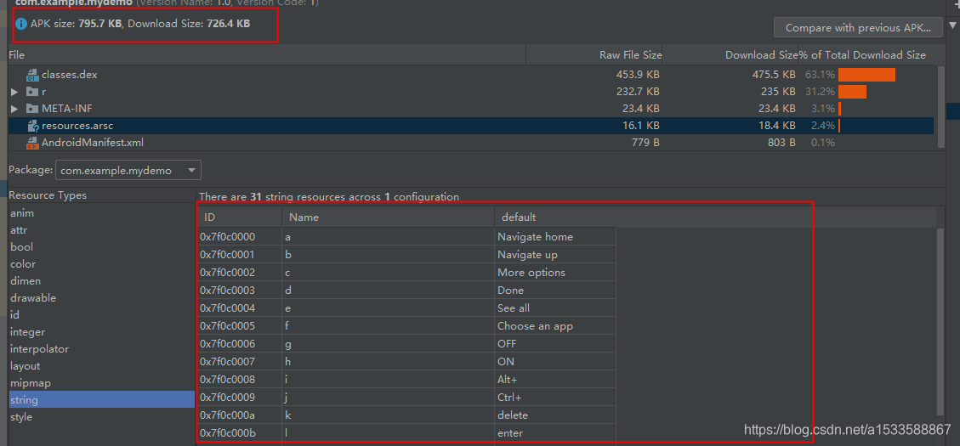
Task: Click the 'More options' value
Action: (531, 272)
